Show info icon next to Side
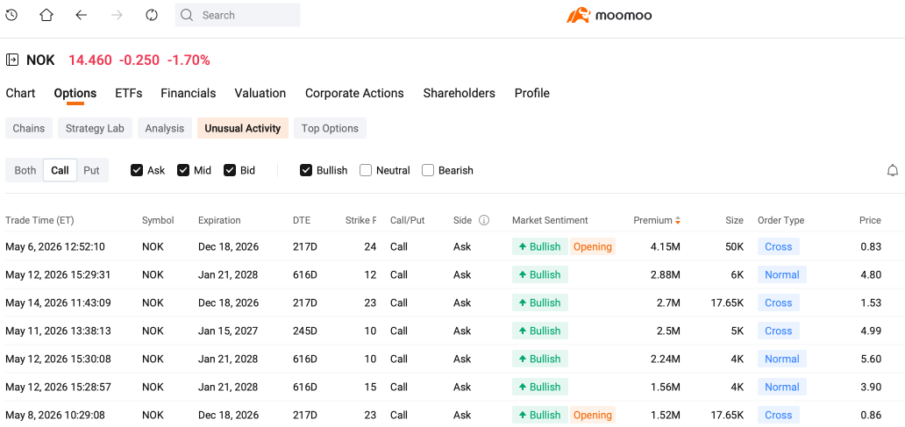 click(484, 220)
